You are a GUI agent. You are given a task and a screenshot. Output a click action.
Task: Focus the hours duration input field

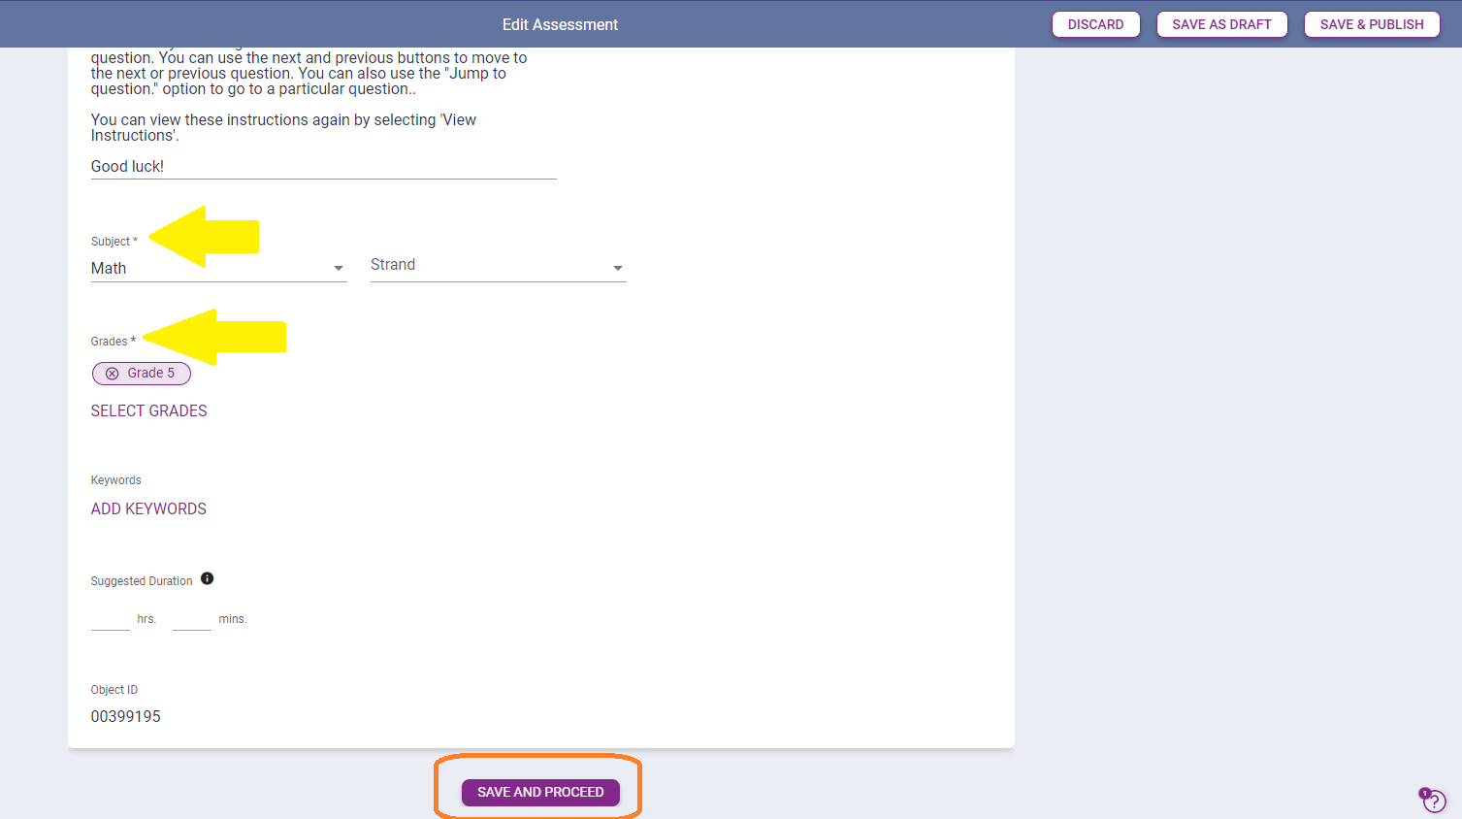[x=110, y=619]
